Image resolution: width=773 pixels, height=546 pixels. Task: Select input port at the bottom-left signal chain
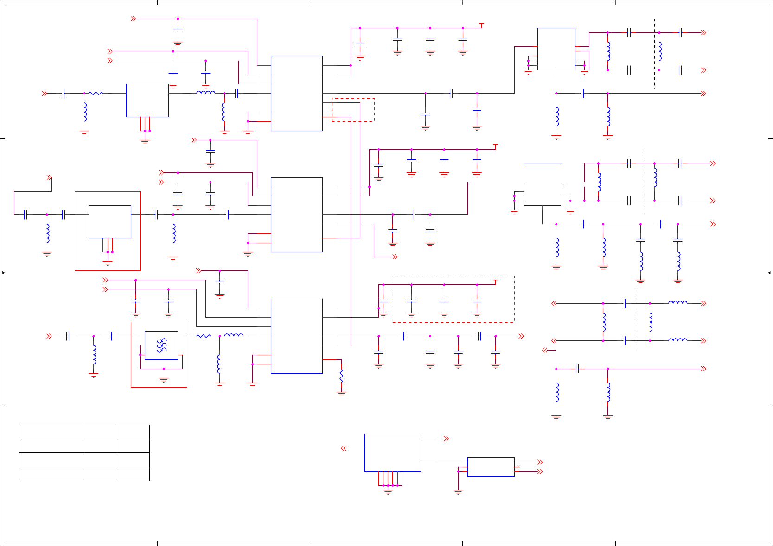click(49, 336)
